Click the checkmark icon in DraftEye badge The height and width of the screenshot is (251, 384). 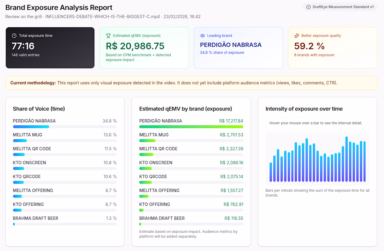point(308,7)
